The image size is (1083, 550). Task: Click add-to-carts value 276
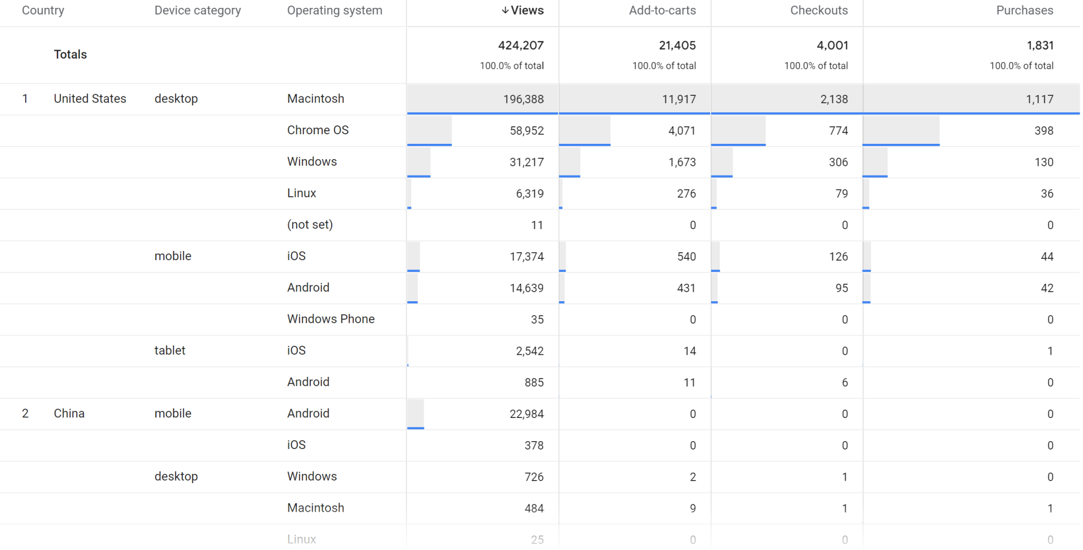coord(686,194)
